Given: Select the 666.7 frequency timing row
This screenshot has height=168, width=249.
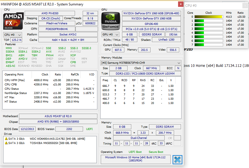Looking at the screenshot, I should [141, 86].
